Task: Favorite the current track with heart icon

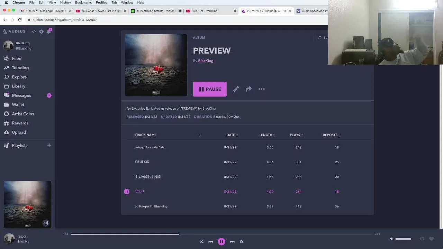Action: pos(431,239)
